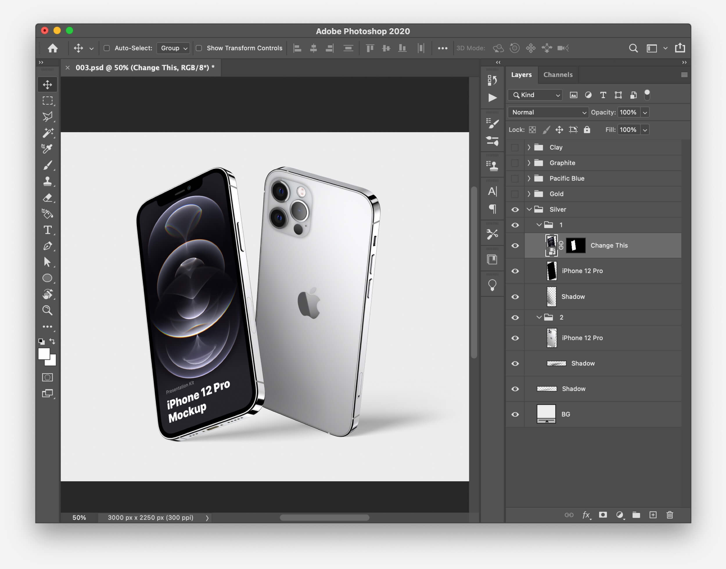Viewport: 726px width, 569px height.
Task: Click the Opacity 100% value field
Action: click(x=628, y=112)
